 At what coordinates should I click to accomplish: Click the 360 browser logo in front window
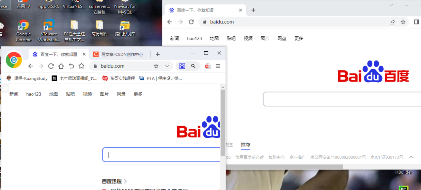(x=14, y=60)
